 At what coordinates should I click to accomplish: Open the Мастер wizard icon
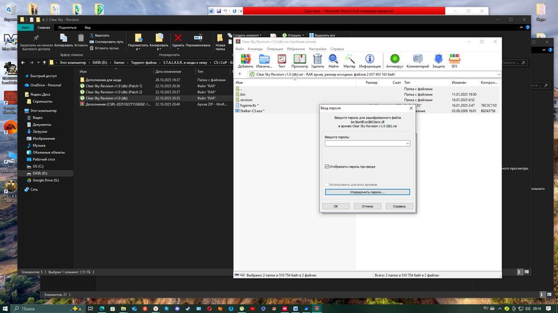click(x=350, y=60)
